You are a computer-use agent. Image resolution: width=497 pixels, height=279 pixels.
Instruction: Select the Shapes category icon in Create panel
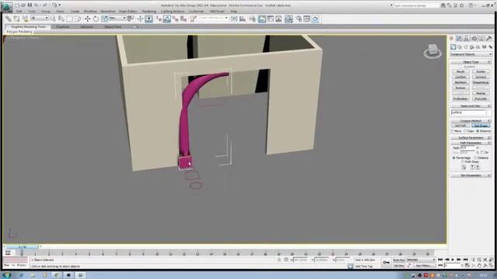tap(459, 46)
